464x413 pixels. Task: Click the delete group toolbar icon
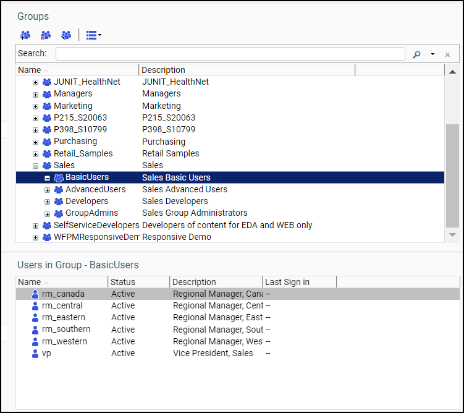[x=46, y=35]
